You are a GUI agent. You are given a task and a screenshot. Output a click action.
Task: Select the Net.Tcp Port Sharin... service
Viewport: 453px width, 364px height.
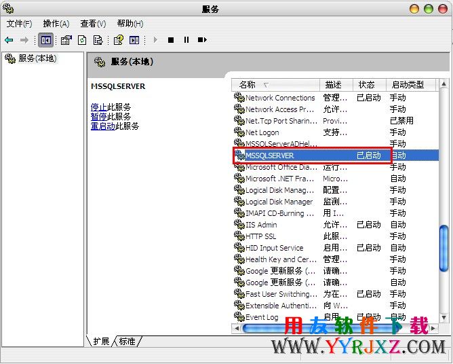pyautogui.click(x=336, y=121)
